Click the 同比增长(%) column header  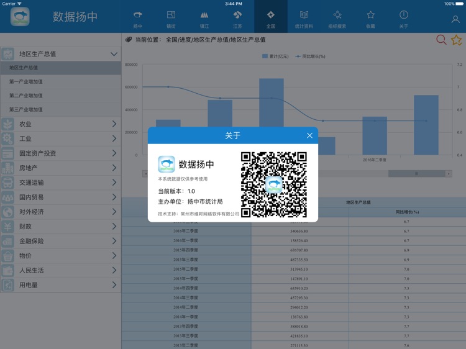407,212
